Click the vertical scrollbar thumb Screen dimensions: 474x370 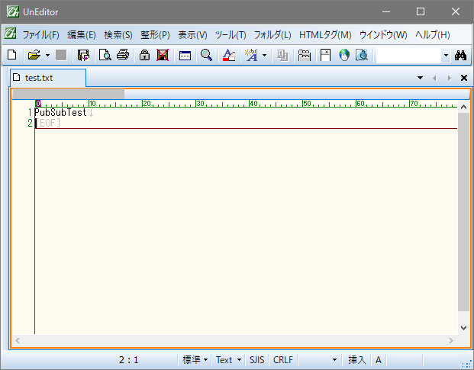[x=464, y=212]
